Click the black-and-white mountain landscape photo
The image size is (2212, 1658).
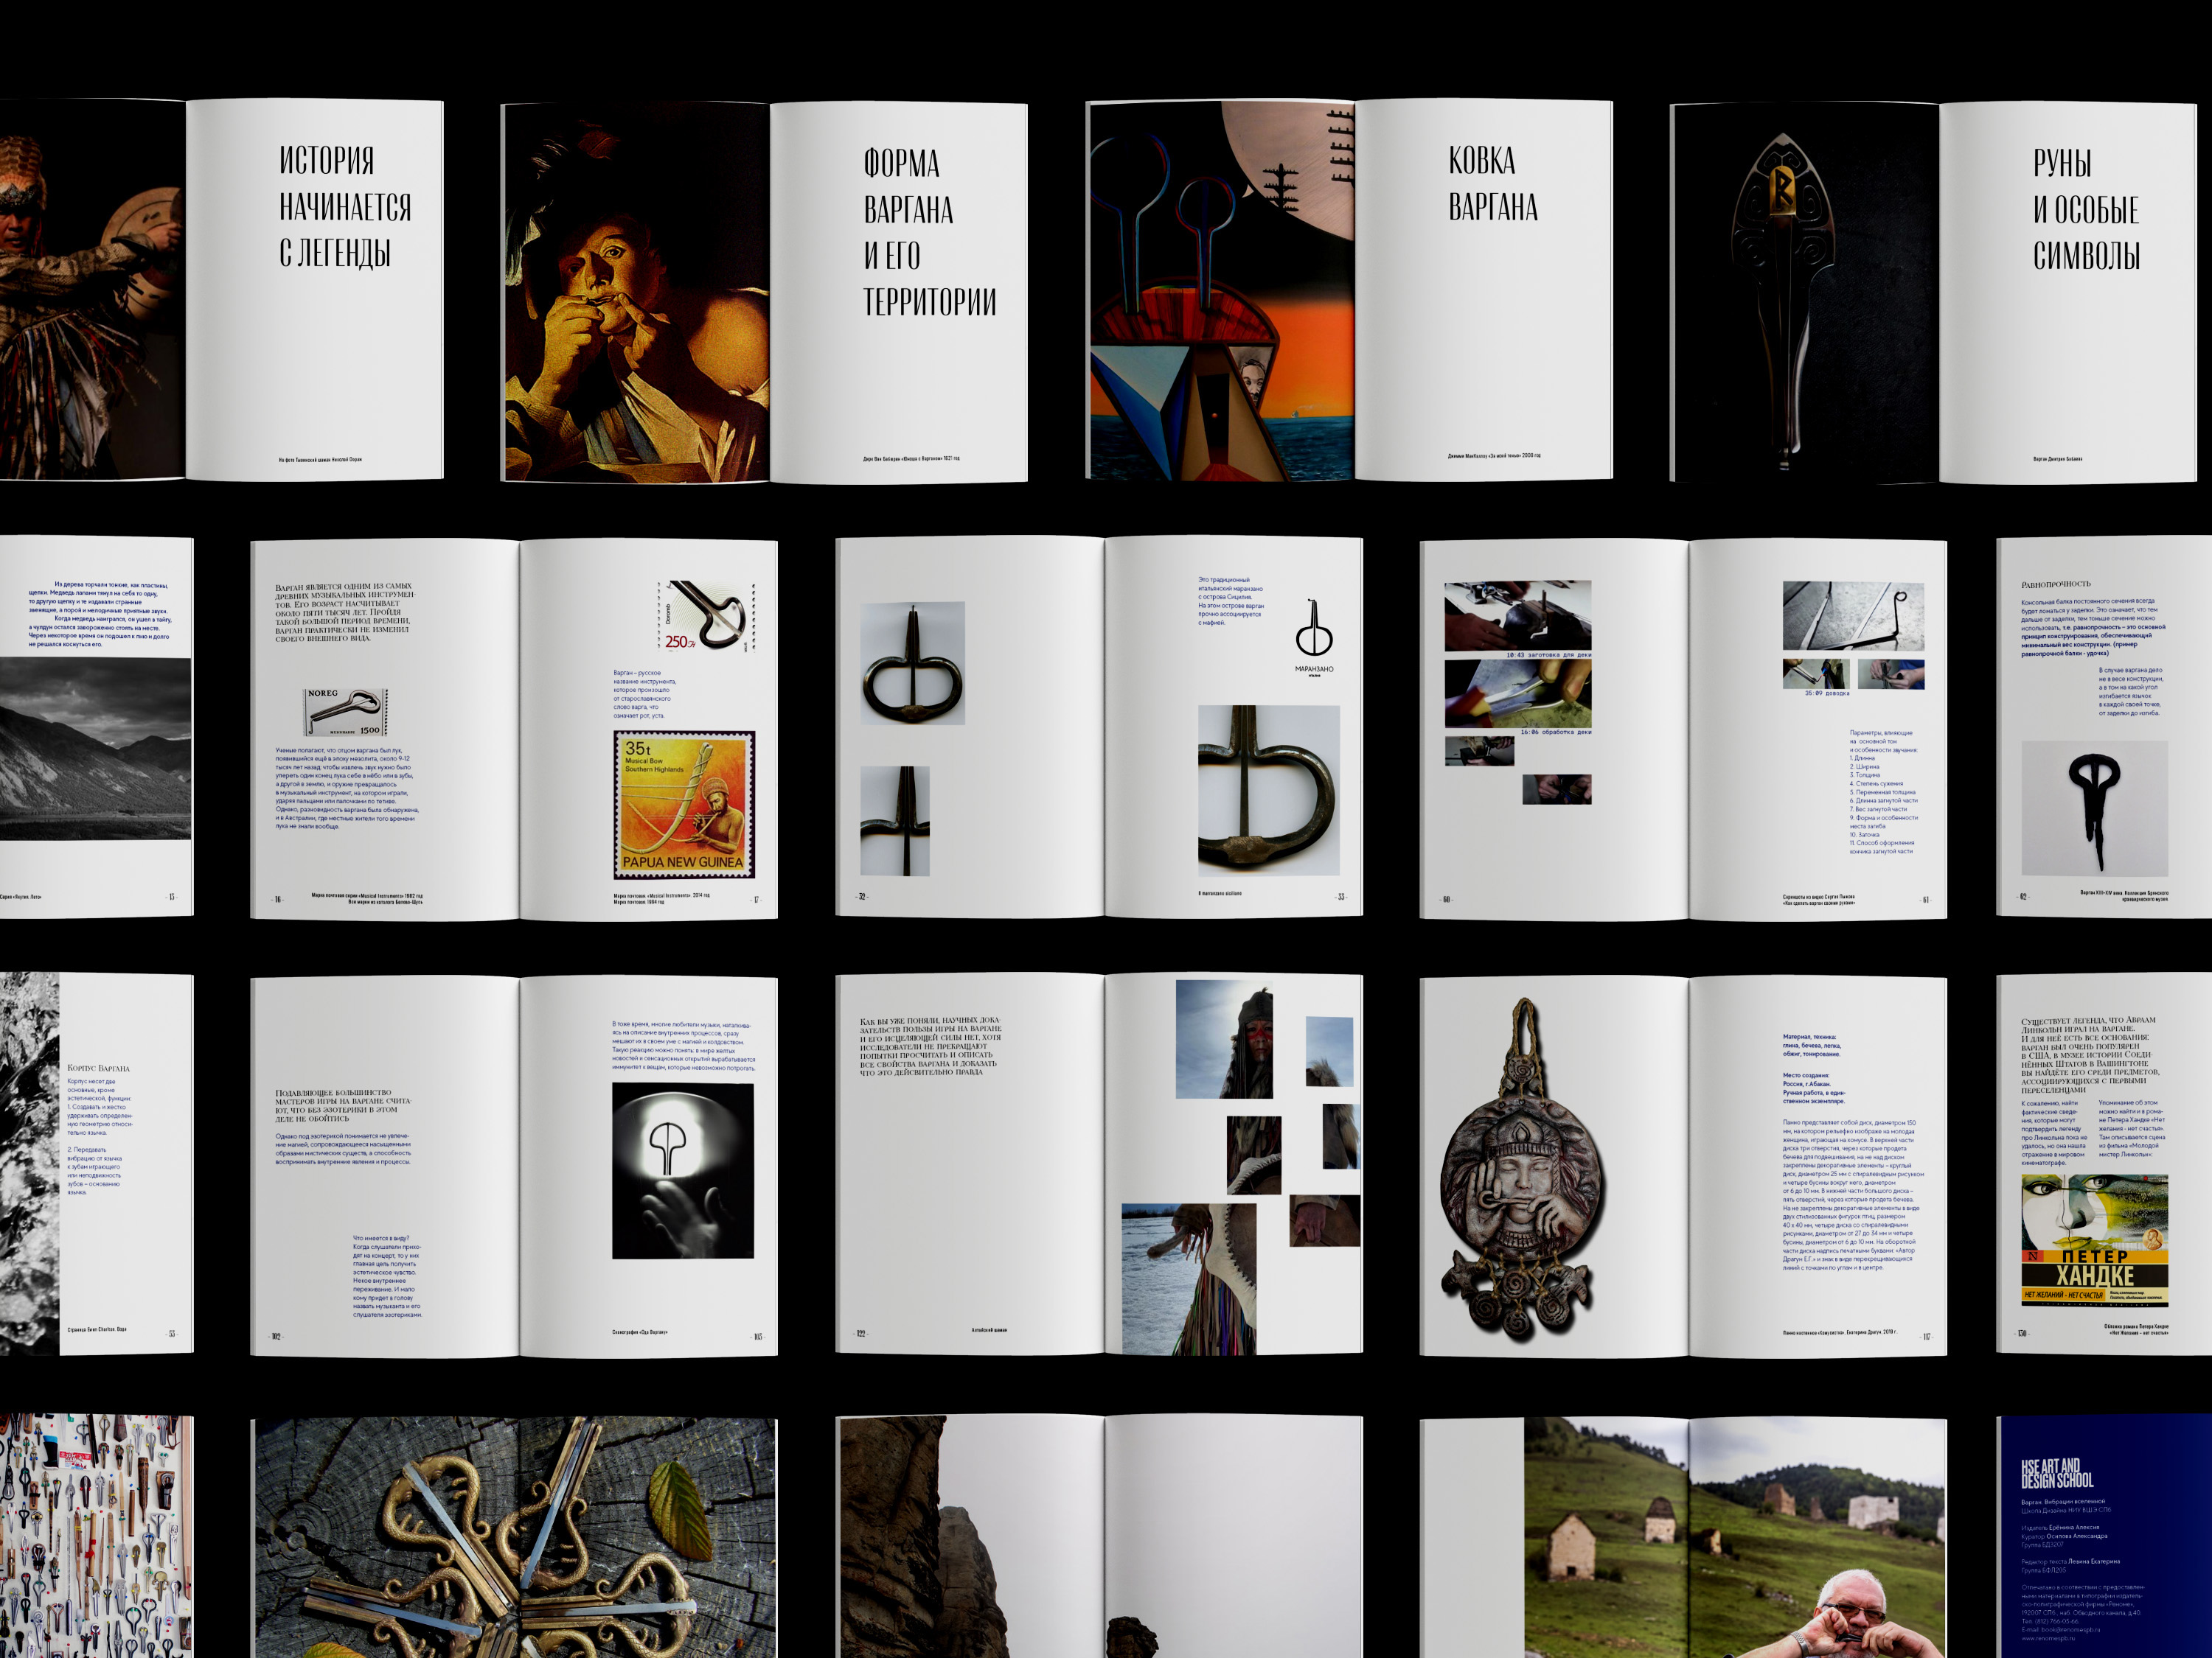pyautogui.click(x=95, y=747)
